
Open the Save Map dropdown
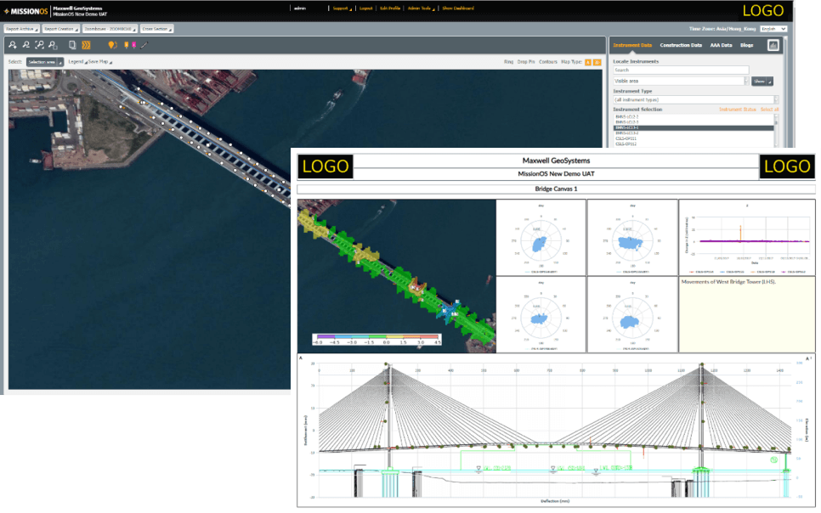(x=100, y=62)
